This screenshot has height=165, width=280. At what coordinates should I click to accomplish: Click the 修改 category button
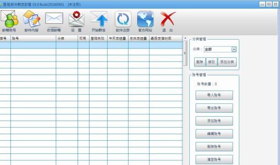pos(211,62)
